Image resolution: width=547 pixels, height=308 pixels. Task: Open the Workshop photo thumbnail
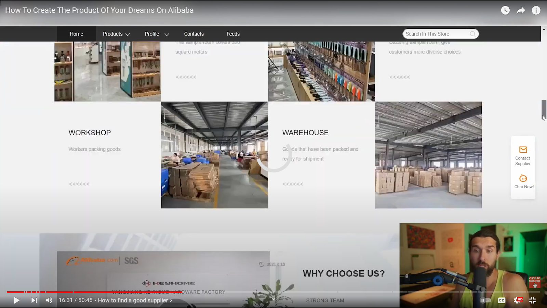pos(215,155)
